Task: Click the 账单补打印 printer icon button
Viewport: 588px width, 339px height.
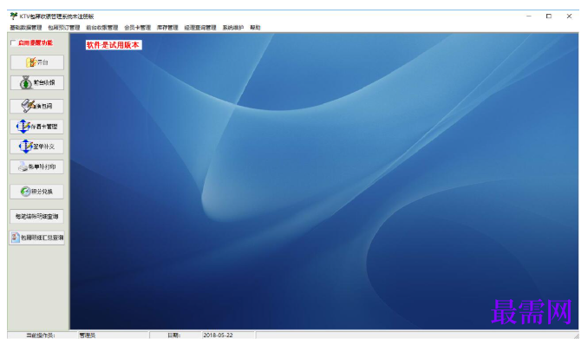Action: point(37,166)
